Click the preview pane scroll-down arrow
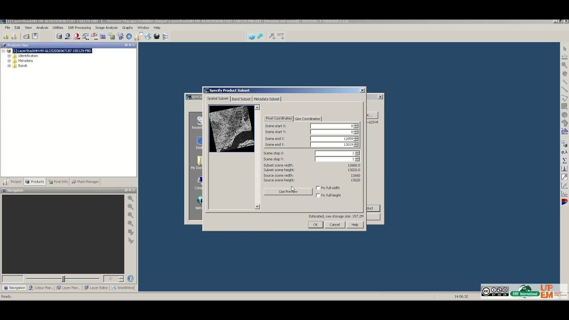 pos(257,207)
